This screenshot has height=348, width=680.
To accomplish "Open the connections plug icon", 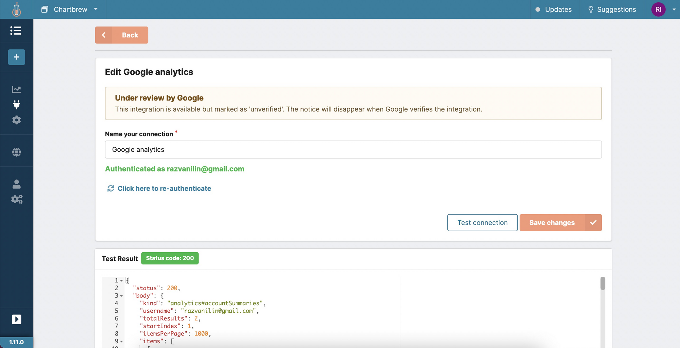I will 16,105.
